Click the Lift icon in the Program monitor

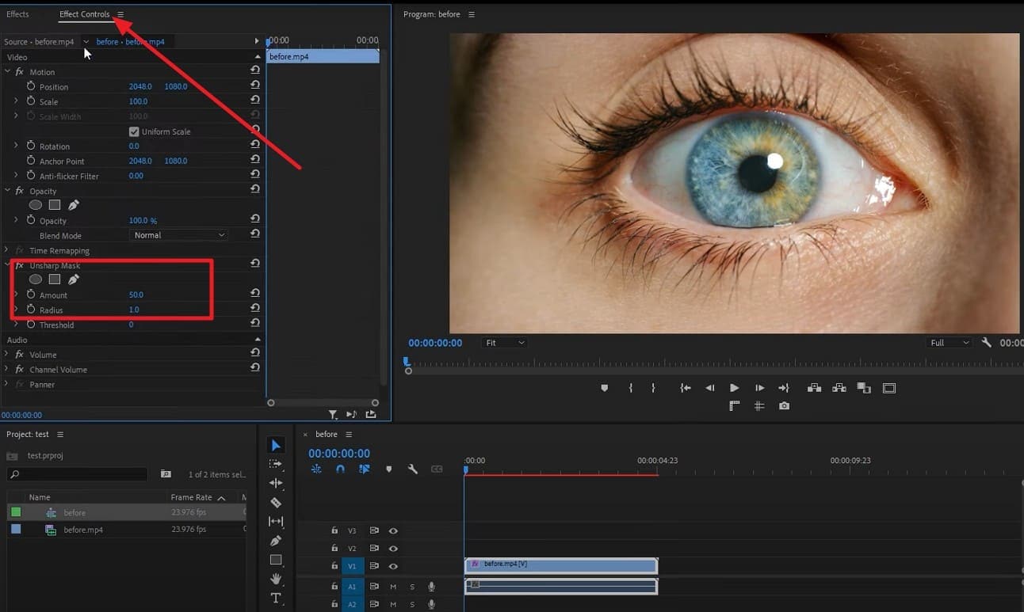pyautogui.click(x=813, y=388)
